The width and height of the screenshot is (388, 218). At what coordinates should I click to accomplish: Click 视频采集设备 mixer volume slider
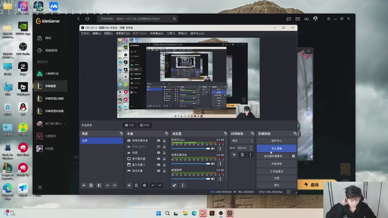pyautogui.click(x=191, y=164)
